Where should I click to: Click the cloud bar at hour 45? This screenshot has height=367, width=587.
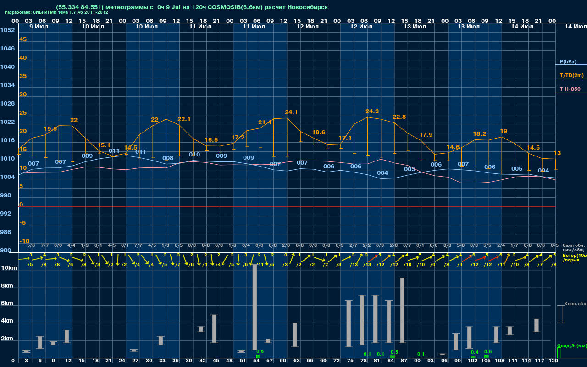(214, 329)
